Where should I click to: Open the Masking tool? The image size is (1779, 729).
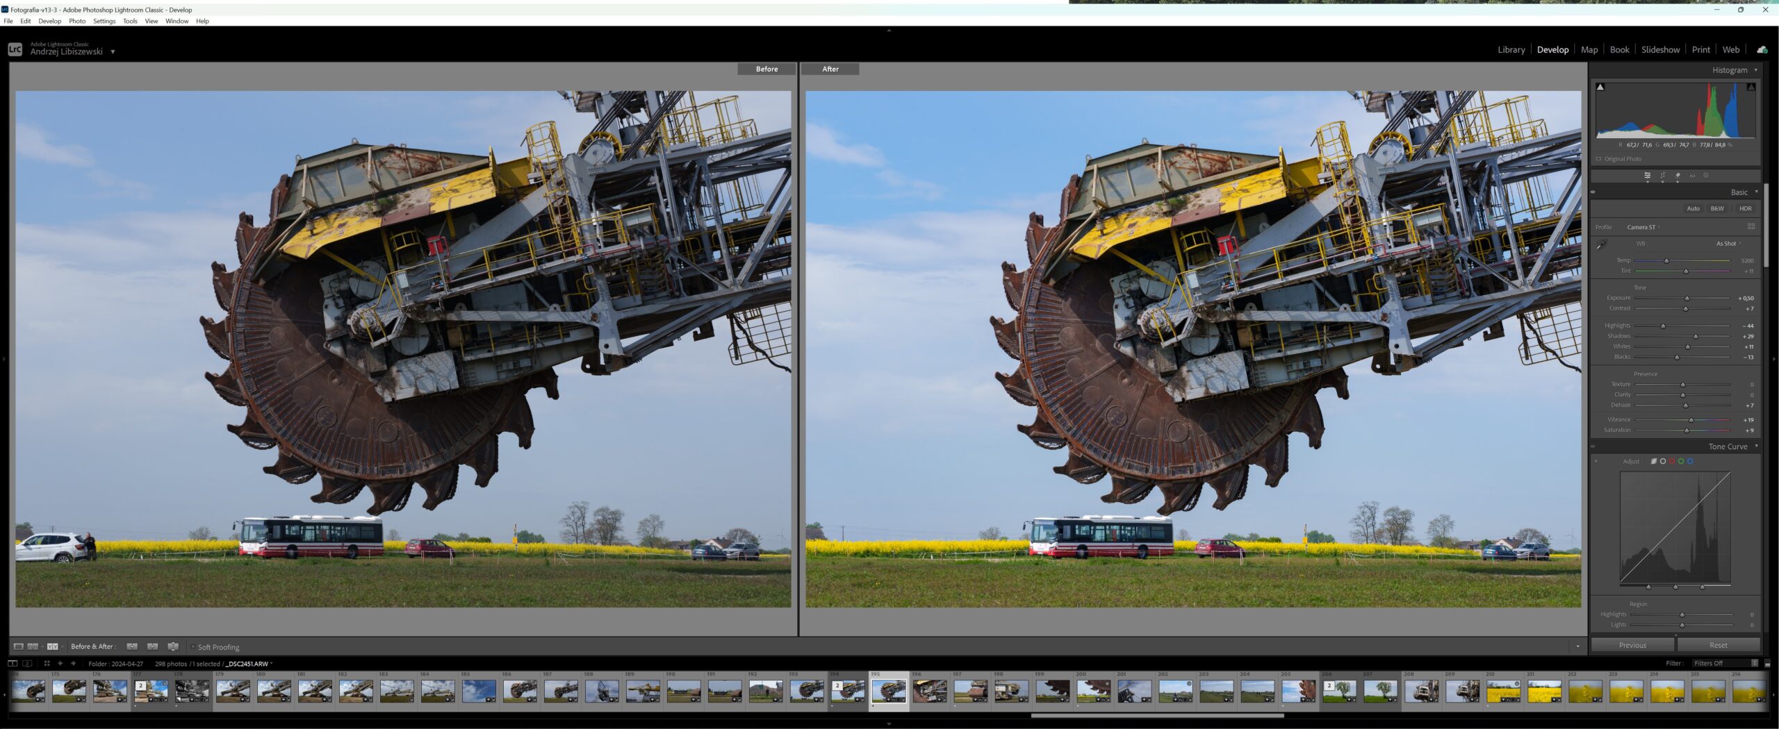pos(1707,176)
